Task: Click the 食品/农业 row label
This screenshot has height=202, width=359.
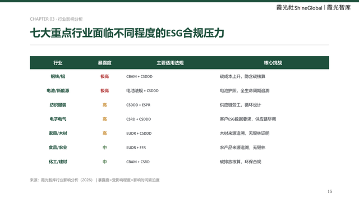Action: pos(58,148)
